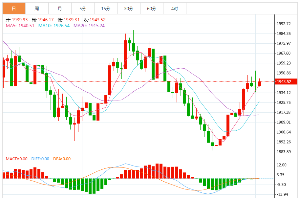
Task: Click the 1900.64 price axis label
Action: pos(284,132)
